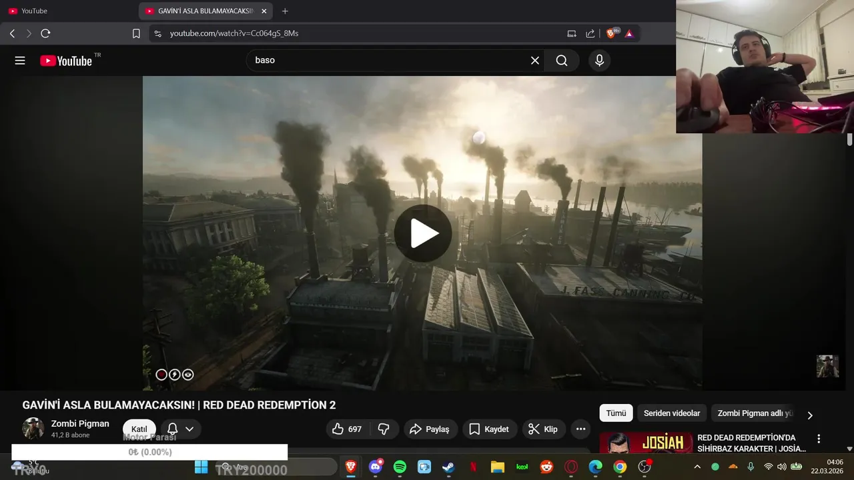The height and width of the screenshot is (480, 854).
Task: Open Brave Shields lion icon
Action: 611,33
